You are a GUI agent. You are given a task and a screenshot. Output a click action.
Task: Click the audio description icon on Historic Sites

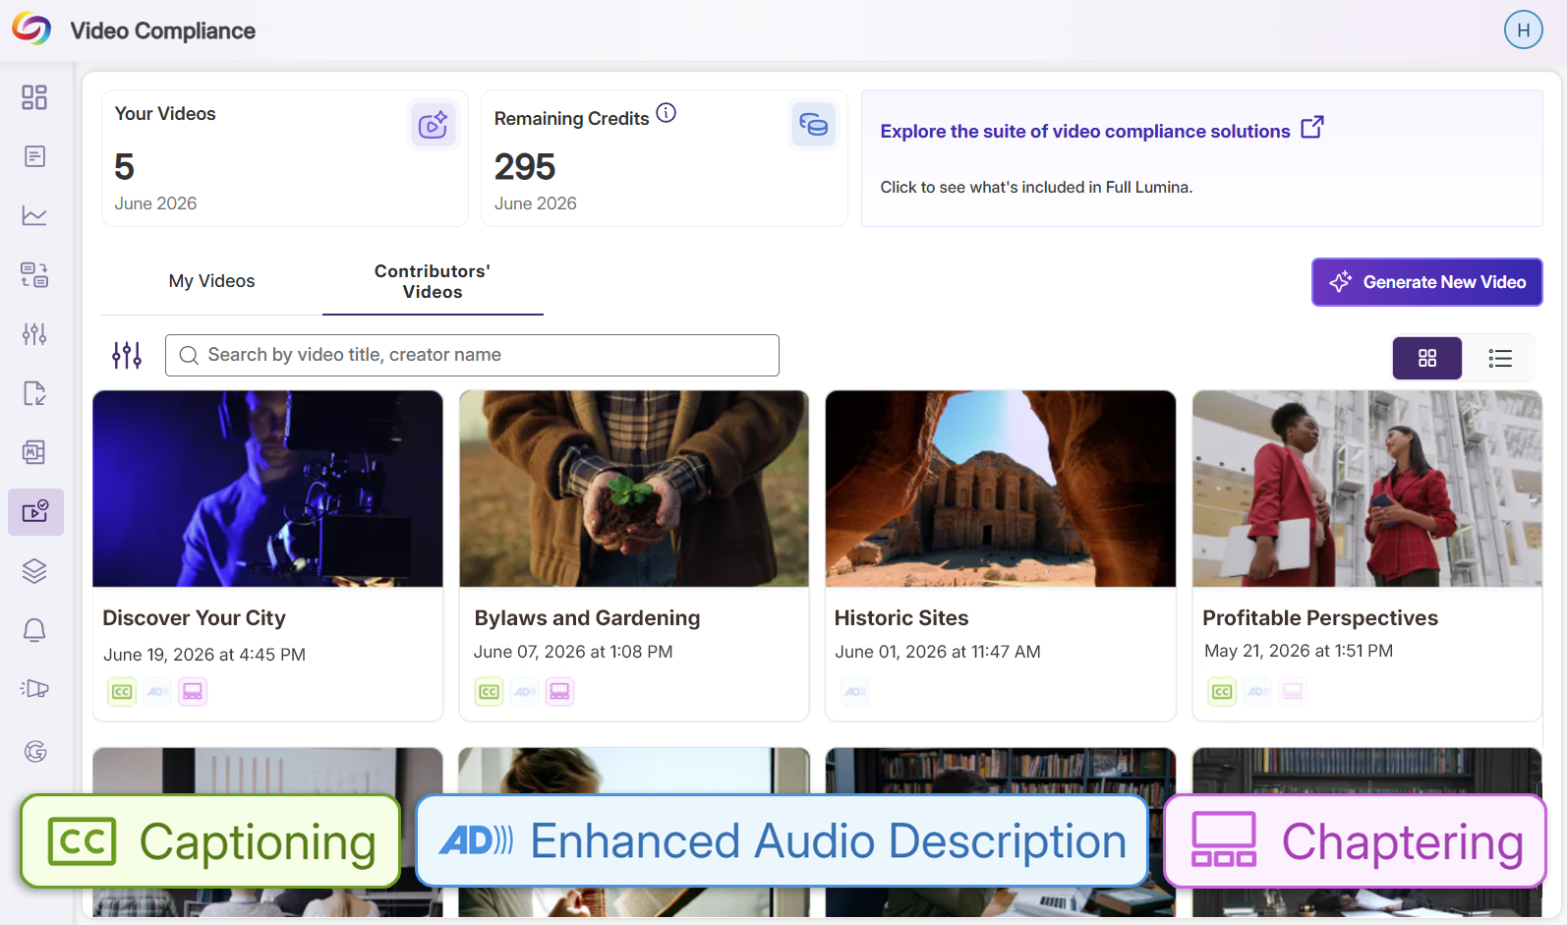[x=855, y=692]
